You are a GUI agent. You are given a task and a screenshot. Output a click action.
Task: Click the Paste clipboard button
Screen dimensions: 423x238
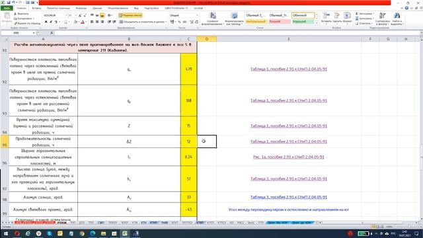point(7,19)
